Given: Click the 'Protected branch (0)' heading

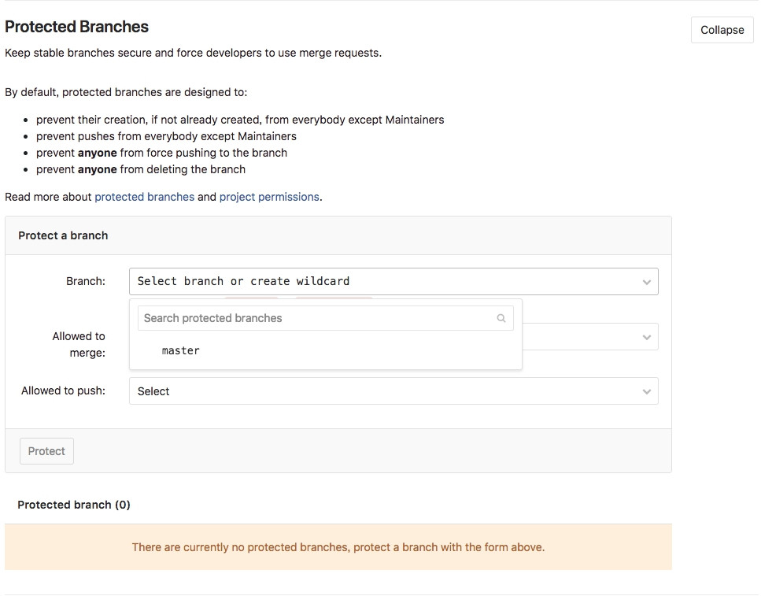Looking at the screenshot, I should coord(74,505).
